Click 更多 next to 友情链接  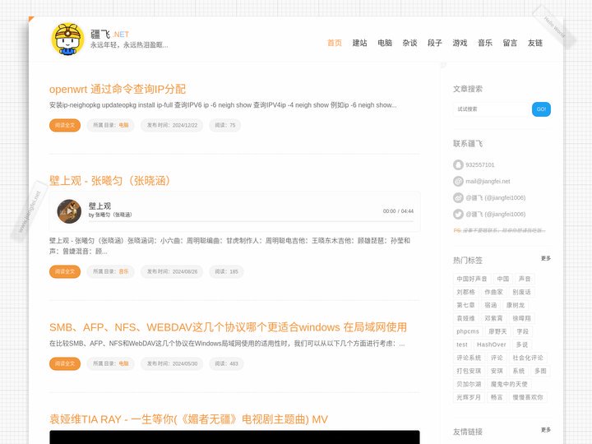546,430
